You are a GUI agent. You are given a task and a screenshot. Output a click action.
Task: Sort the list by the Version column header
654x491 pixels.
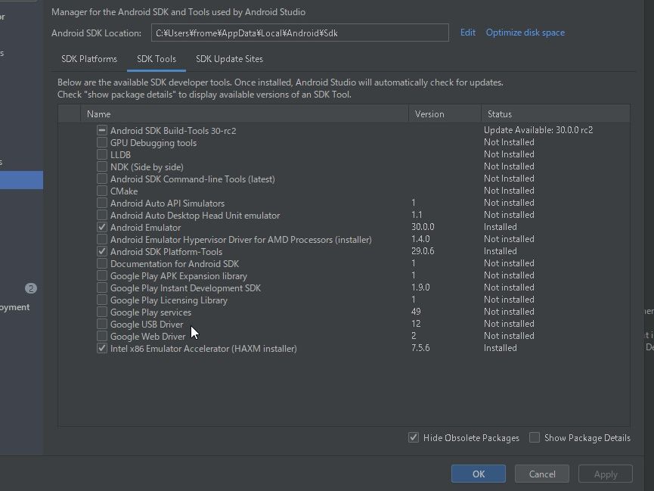pyautogui.click(x=445, y=114)
